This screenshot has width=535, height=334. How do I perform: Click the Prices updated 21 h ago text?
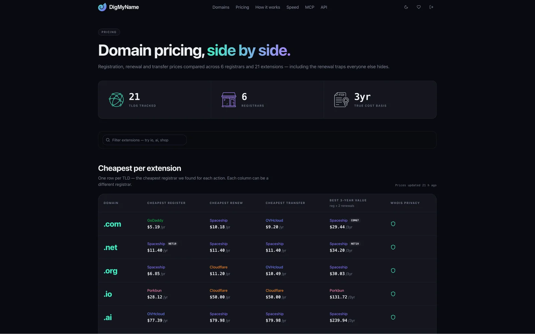(416, 185)
